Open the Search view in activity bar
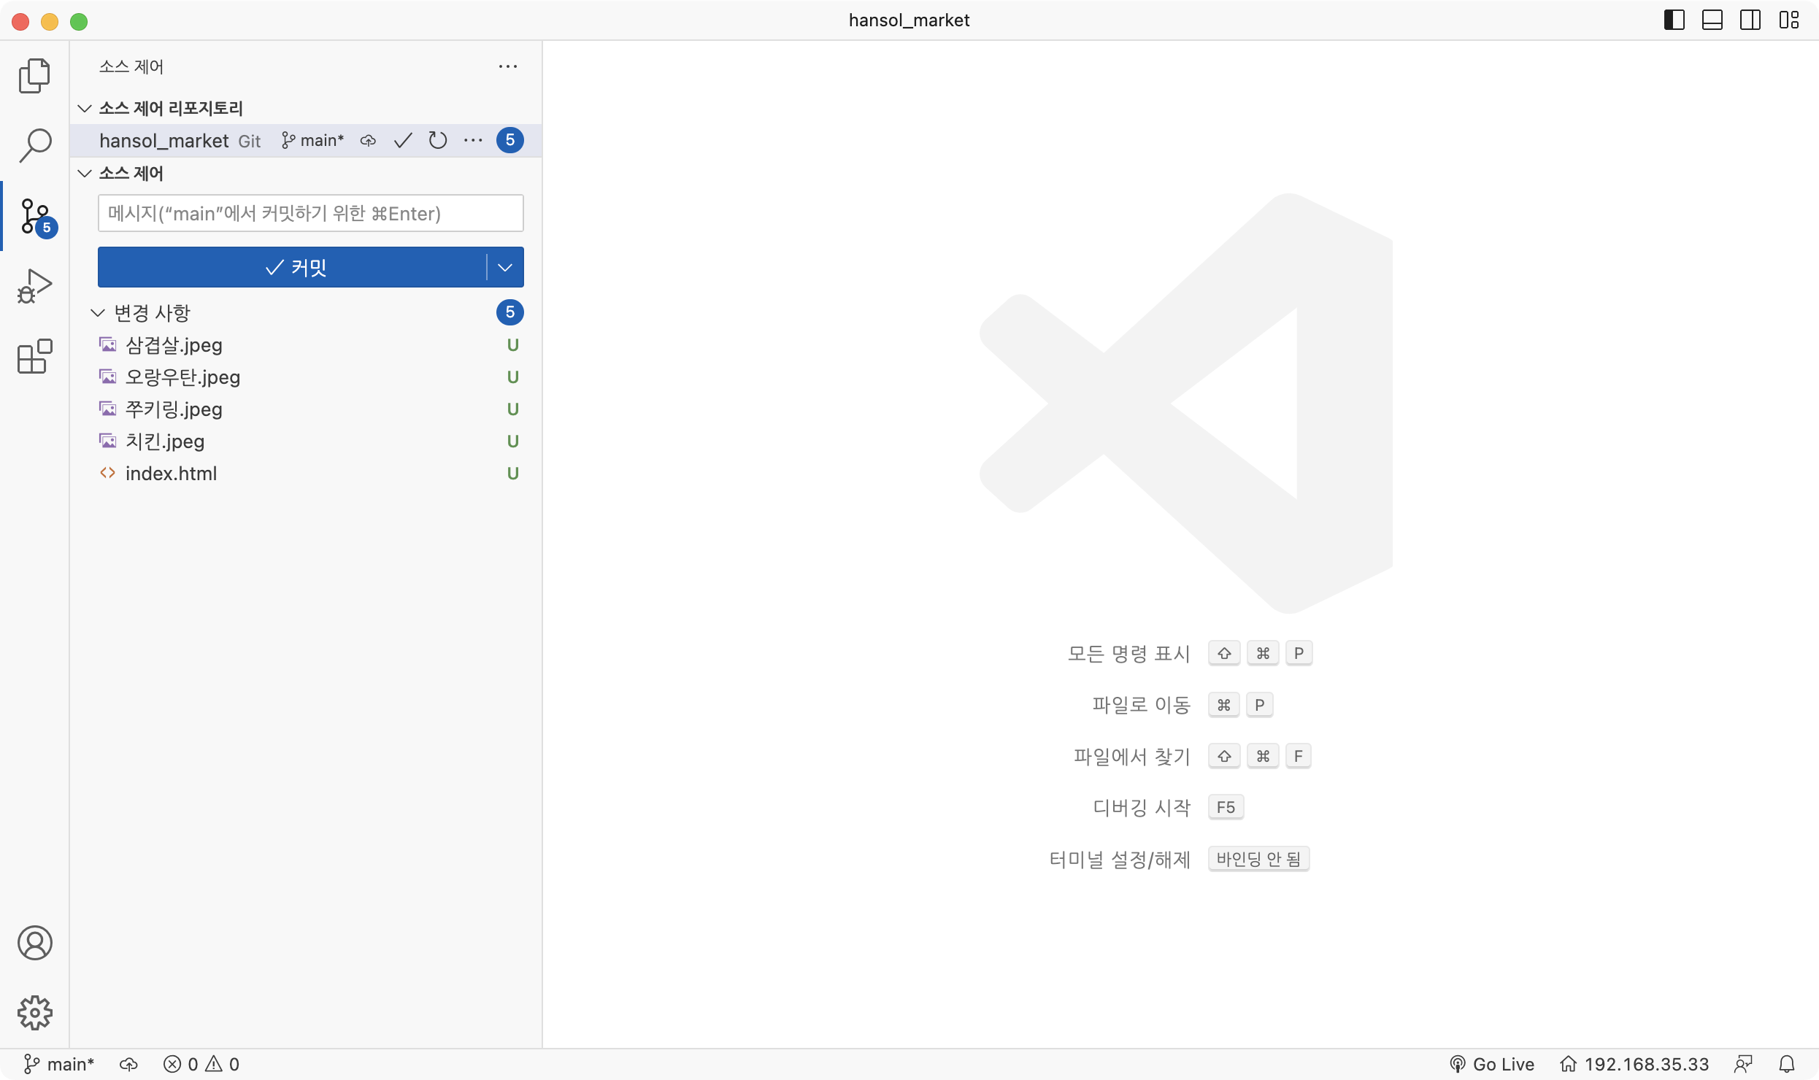The image size is (1819, 1080). click(34, 145)
